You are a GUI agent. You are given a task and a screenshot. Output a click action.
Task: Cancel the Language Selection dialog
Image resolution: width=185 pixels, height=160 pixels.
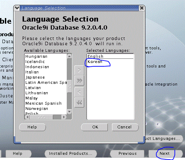click(x=125, y=127)
